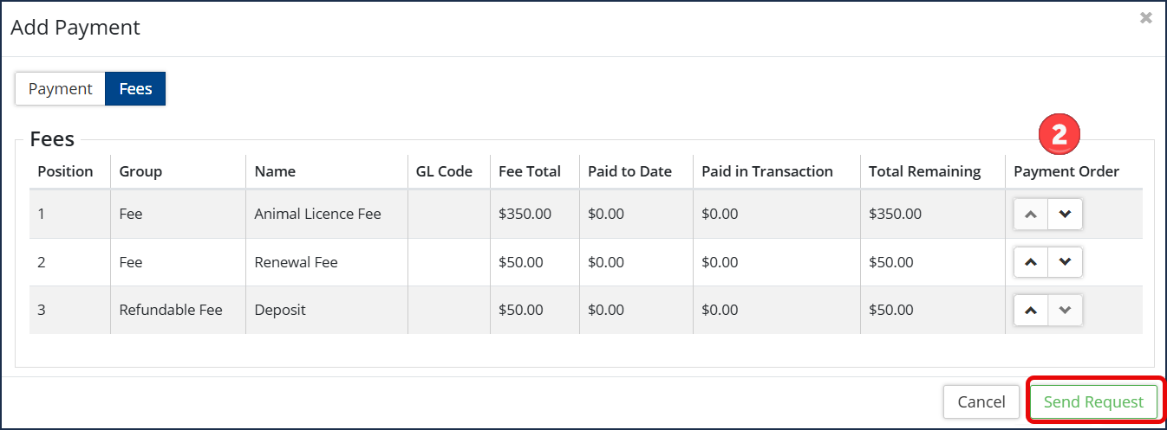
Task: Close the Add Payment dialog
Action: coord(1146,18)
